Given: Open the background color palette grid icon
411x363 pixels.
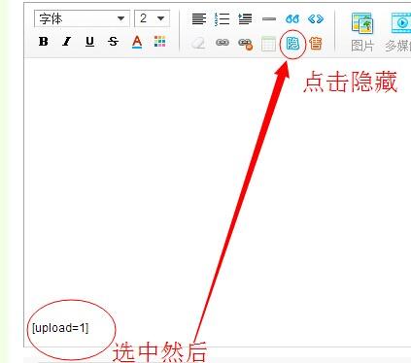Looking at the screenshot, I should click(x=160, y=42).
